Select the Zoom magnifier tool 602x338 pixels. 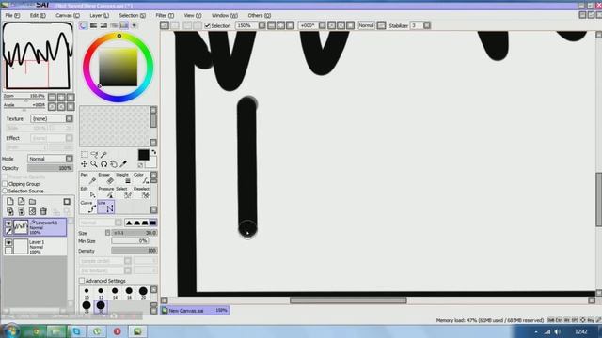tap(94, 164)
